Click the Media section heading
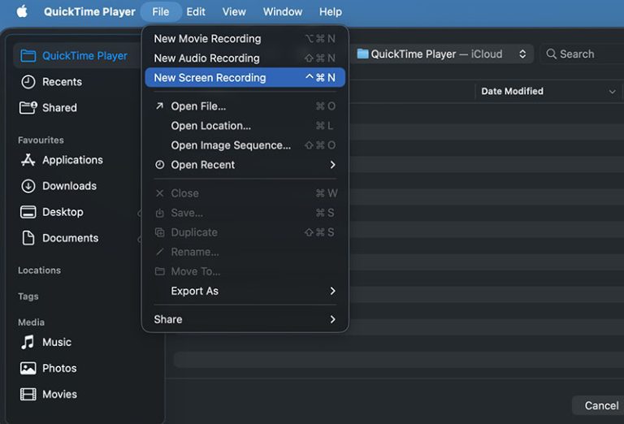Screen dimensions: 624x424 [31, 322]
